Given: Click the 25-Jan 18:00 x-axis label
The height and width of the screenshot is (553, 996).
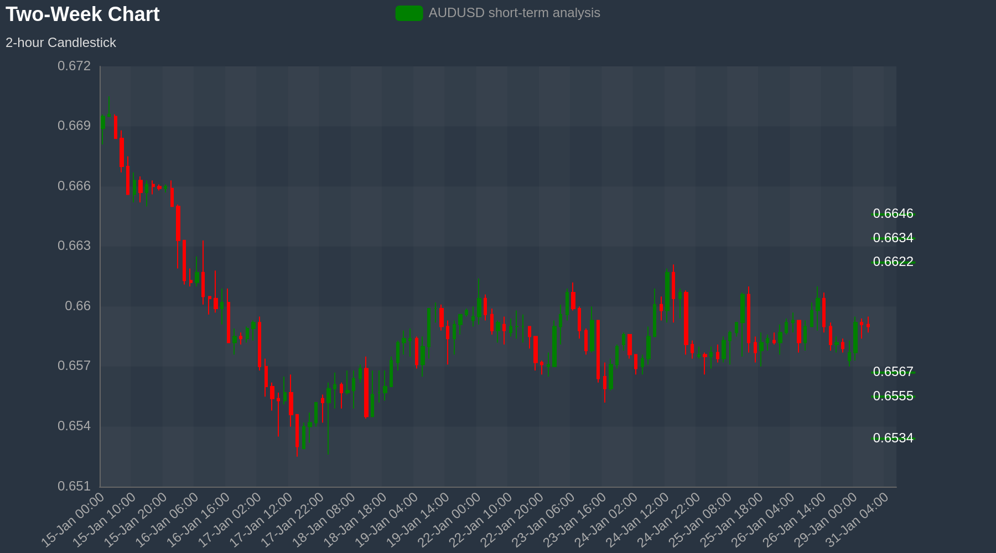Looking at the screenshot, I should pos(732,520).
